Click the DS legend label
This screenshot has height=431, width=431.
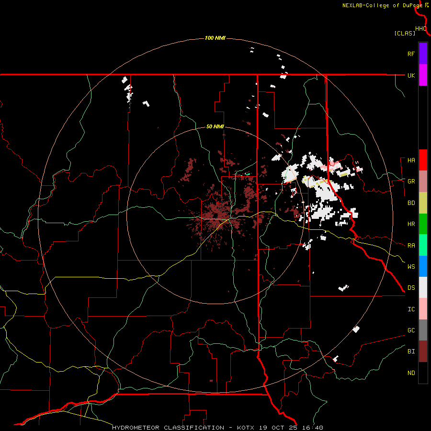[x=411, y=288]
